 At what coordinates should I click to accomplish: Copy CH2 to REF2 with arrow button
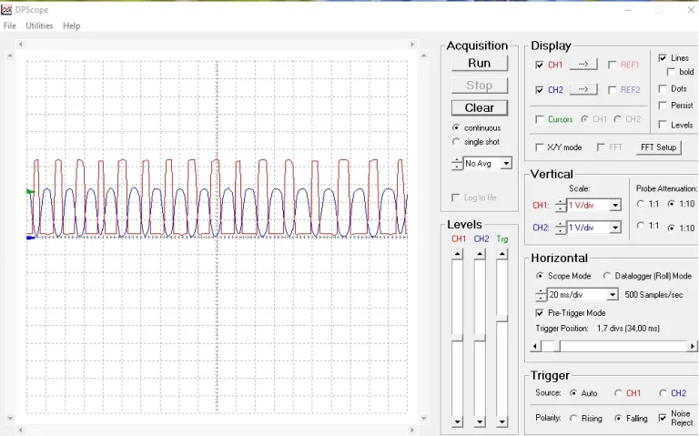coord(583,89)
